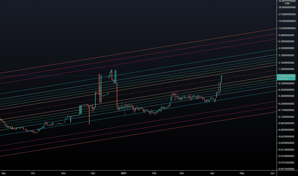Viewport: 298px width, 176px height.
Task: Click the 13.0000000000 price axis label
Action: coord(287,28)
